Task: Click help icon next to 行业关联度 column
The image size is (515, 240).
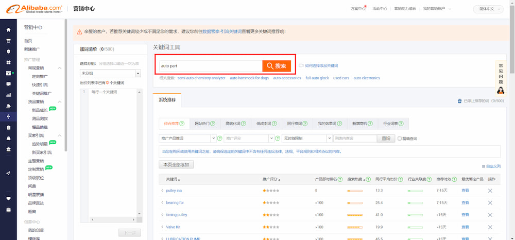Action: pyautogui.click(x=429, y=179)
